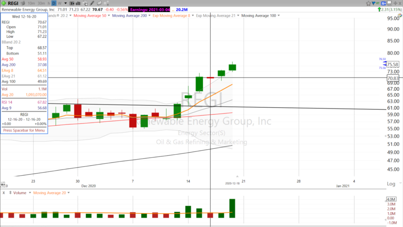This screenshot has width=403, height=227.
Task: Click the add indicator icon
Action: pos(85,3)
